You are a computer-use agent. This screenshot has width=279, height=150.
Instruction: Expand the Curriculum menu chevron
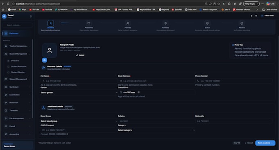(30, 87)
